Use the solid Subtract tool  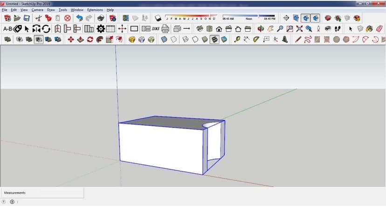click(x=39, y=39)
